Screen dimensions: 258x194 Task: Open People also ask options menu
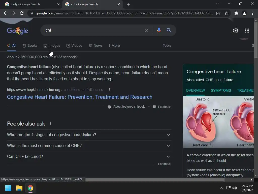pyautogui.click(x=50, y=124)
